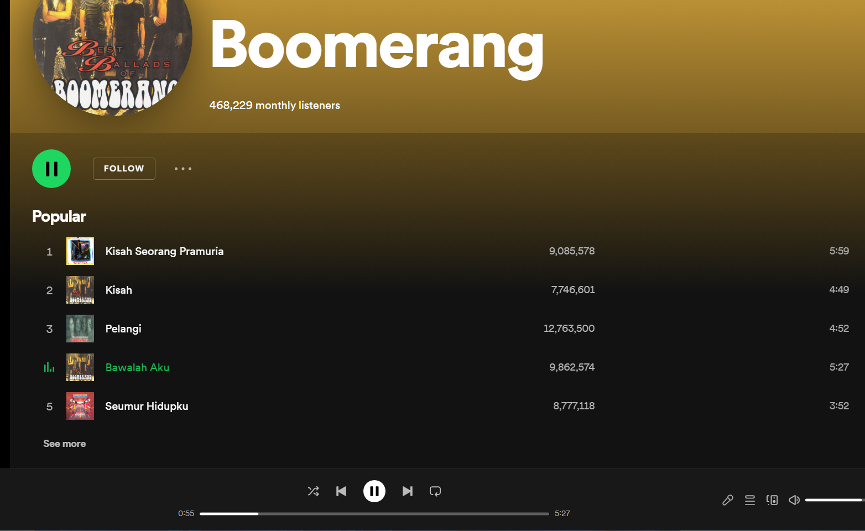Open the three-dot more options menu

coord(183,169)
